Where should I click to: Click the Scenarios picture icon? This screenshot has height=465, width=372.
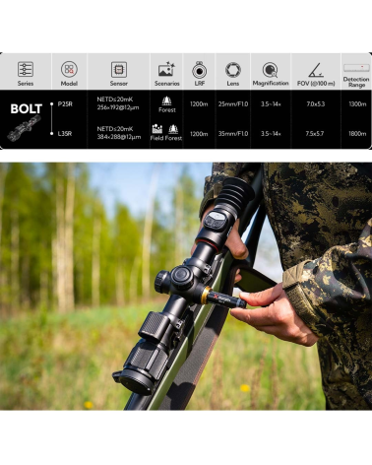coord(166,69)
